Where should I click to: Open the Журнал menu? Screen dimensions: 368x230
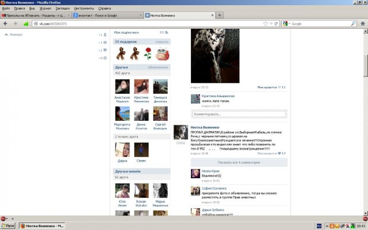coord(45,9)
